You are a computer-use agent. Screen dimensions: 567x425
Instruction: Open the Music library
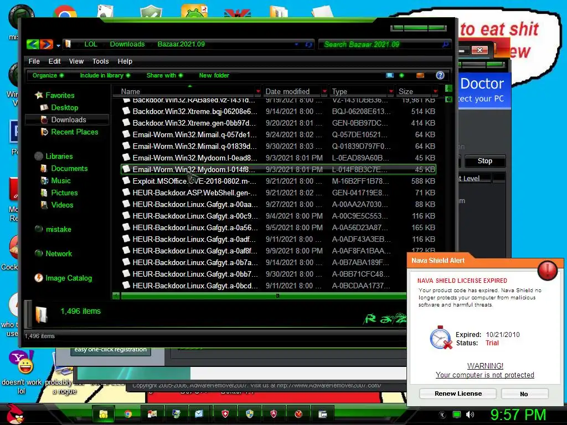click(x=61, y=181)
